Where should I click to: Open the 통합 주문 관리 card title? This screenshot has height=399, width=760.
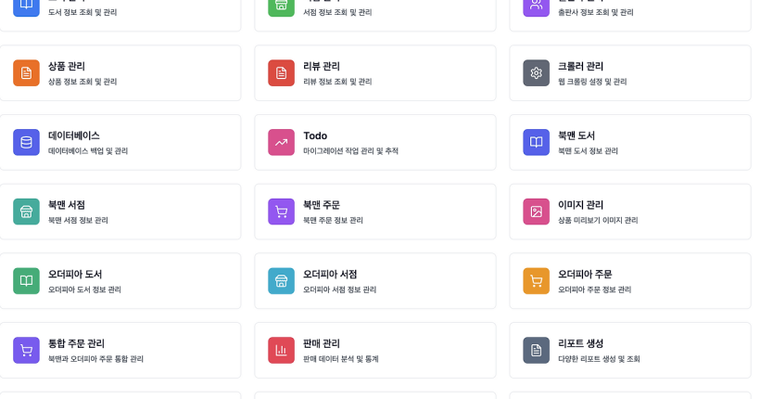point(76,343)
